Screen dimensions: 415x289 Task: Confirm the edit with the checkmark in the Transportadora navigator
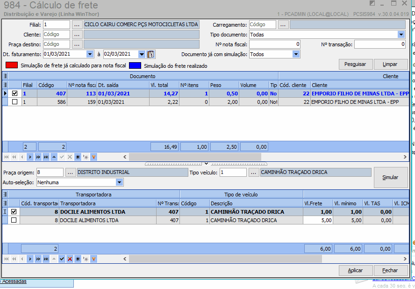tap(62, 259)
